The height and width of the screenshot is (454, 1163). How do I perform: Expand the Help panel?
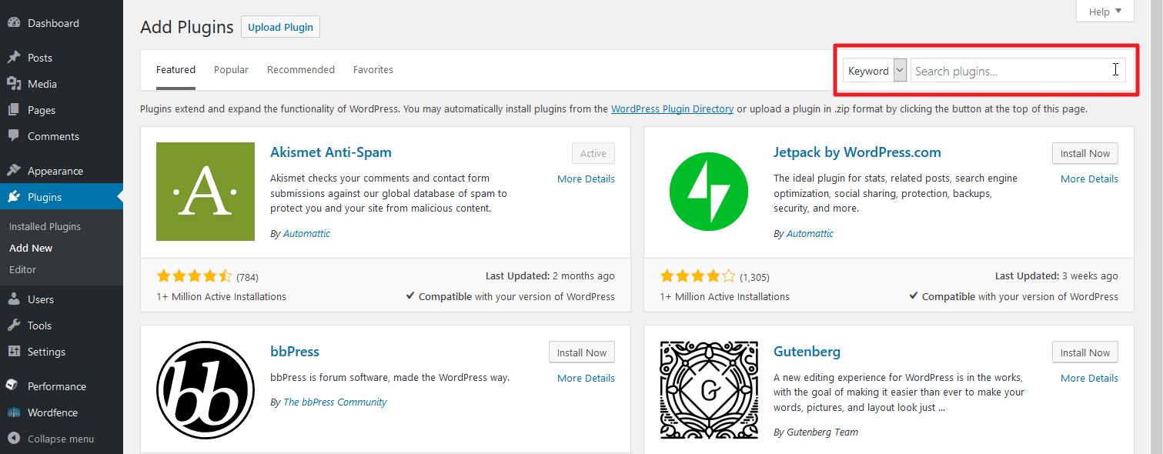pyautogui.click(x=1105, y=12)
